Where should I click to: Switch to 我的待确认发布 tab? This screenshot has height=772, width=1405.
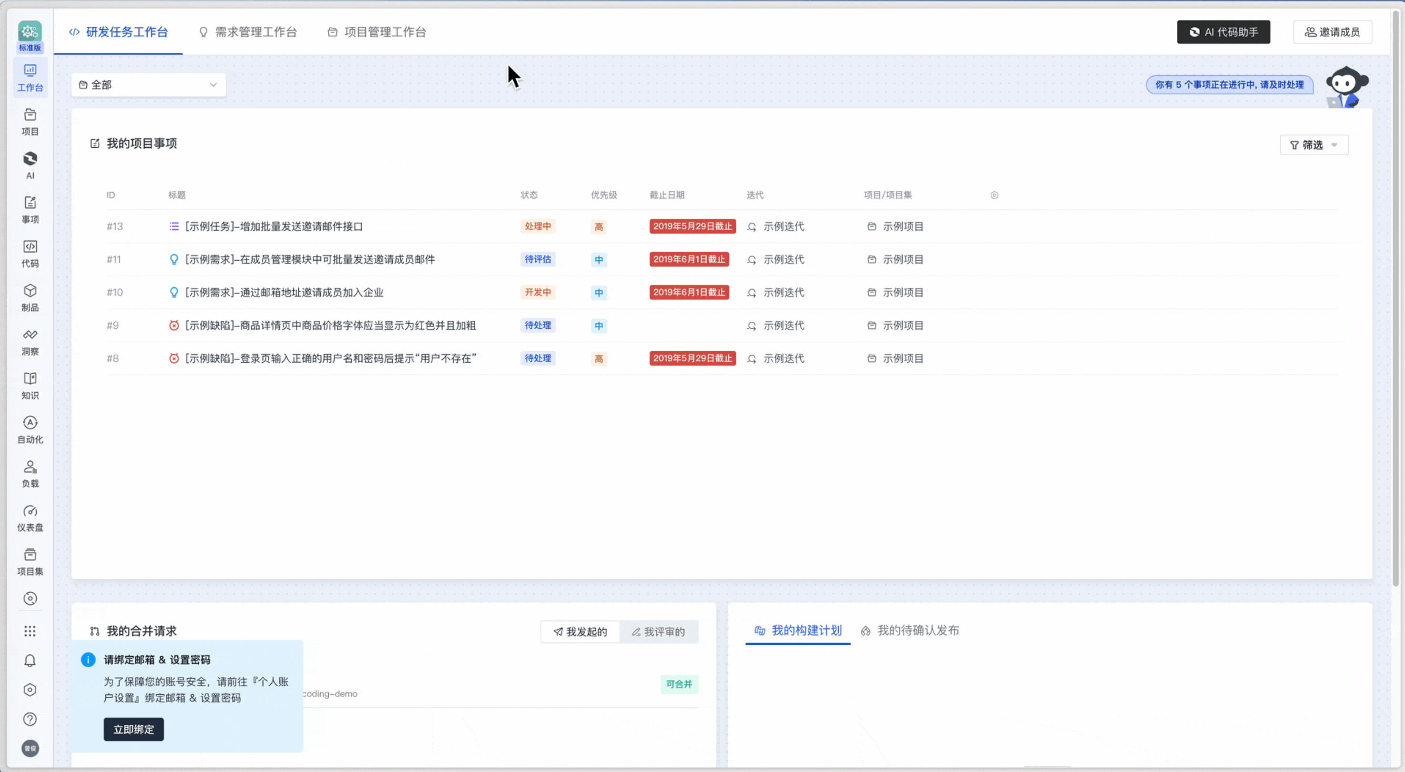[x=910, y=631]
